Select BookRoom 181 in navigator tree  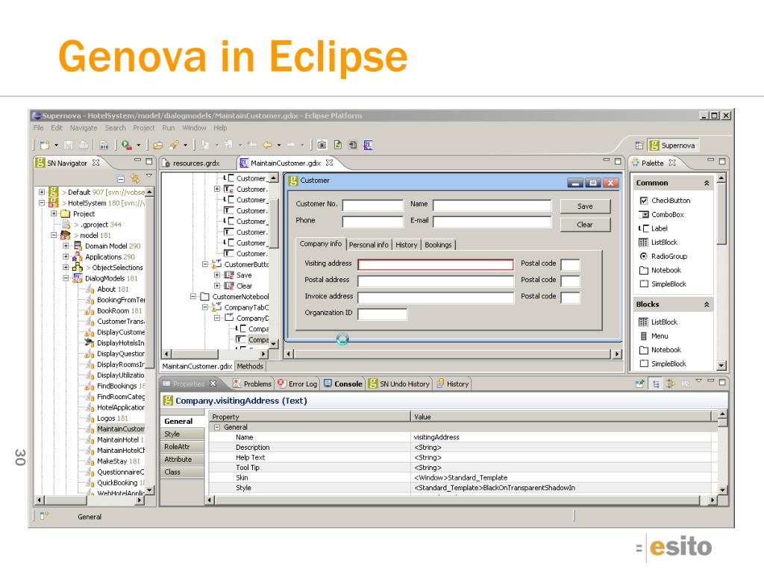119,310
